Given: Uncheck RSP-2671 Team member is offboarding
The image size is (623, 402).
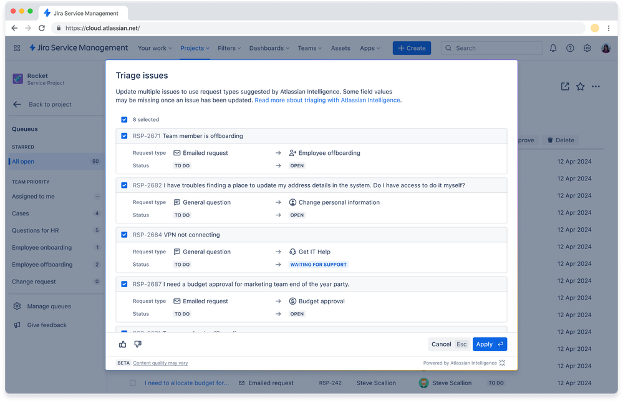Looking at the screenshot, I should pyautogui.click(x=124, y=136).
